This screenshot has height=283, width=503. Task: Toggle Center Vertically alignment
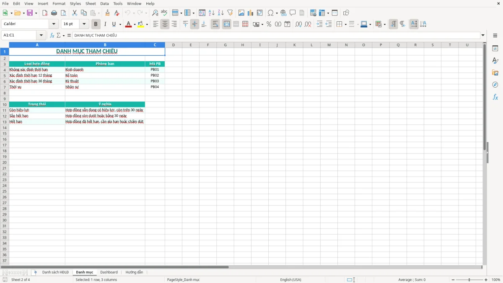[x=194, y=24]
